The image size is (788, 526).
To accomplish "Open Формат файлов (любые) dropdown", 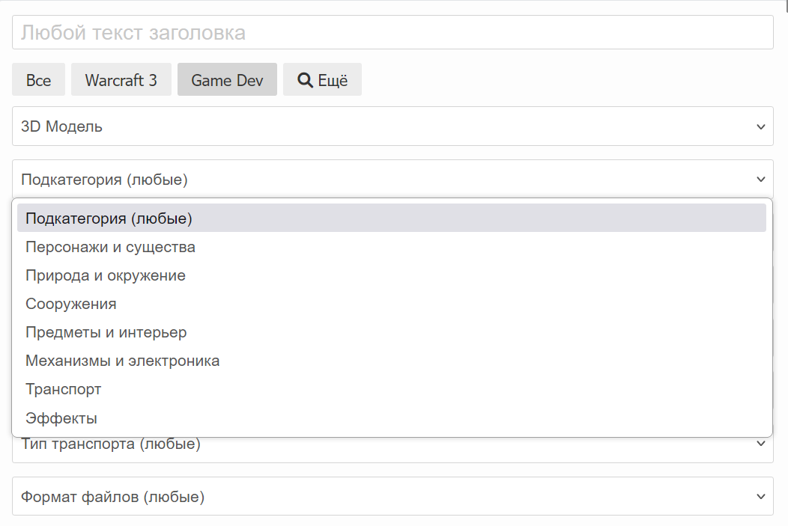I will tap(375, 496).
